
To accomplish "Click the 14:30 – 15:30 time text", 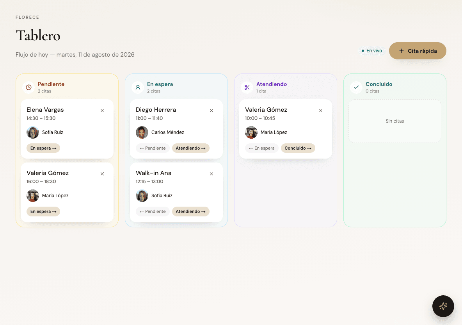I will coord(41,118).
